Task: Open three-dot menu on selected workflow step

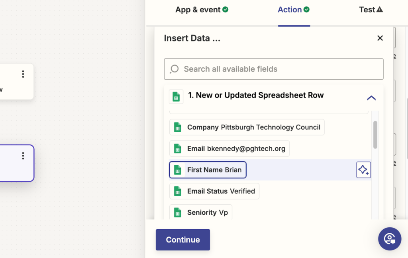Action: (23, 156)
